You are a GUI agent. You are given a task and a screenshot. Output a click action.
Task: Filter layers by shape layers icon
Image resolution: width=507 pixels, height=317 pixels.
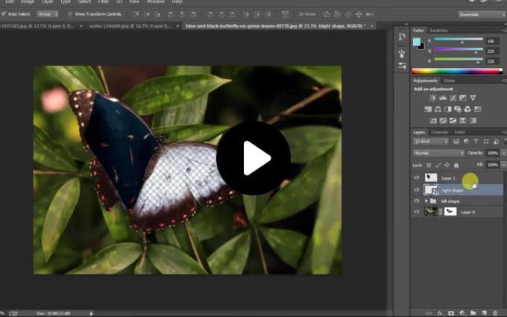click(486, 142)
